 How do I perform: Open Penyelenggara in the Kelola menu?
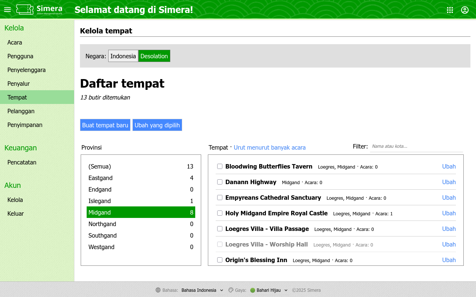pyautogui.click(x=26, y=70)
